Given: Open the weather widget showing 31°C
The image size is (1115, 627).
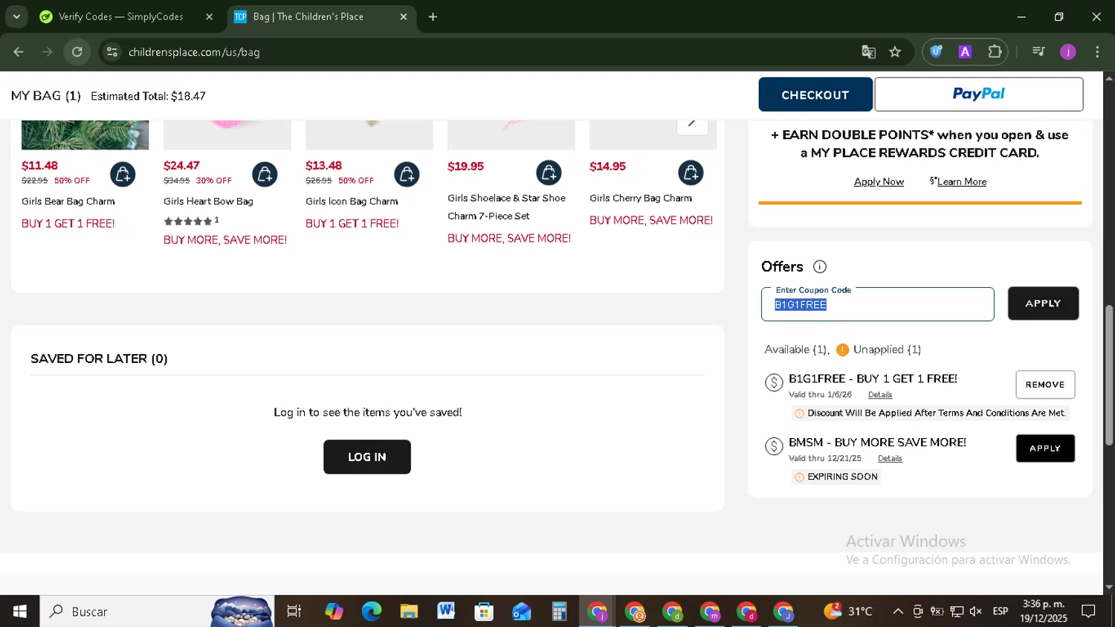Looking at the screenshot, I should [x=847, y=611].
